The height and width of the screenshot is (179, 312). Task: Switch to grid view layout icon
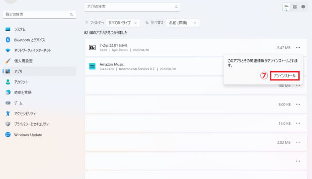point(295,7)
